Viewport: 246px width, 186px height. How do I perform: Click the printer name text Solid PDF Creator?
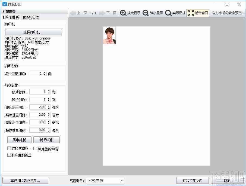[x=37, y=38]
